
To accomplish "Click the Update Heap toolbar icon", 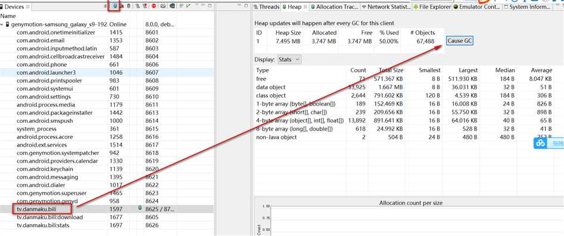I will pos(115,6).
